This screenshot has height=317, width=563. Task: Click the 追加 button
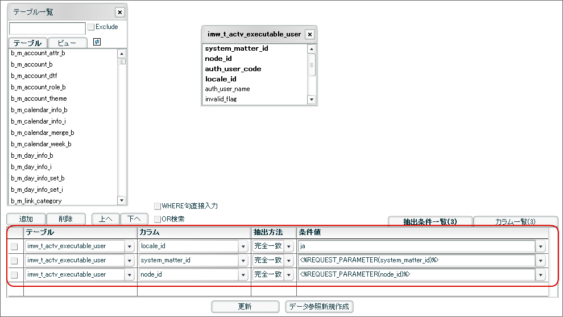[26, 219]
